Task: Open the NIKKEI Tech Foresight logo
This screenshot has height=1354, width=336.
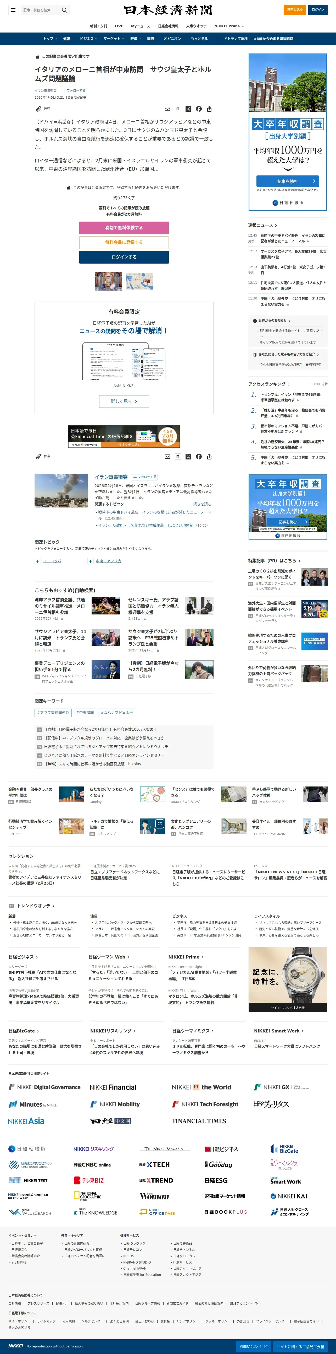Action: pyautogui.click(x=205, y=1104)
